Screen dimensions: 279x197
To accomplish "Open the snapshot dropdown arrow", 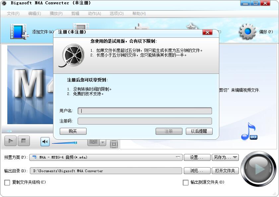I will tap(103, 142).
